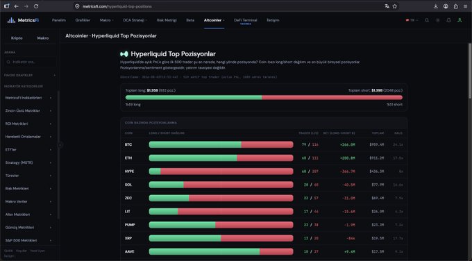Viewport: 472px width, 261px height.
Task: Select the PUMP coin row label
Action: [130, 225]
